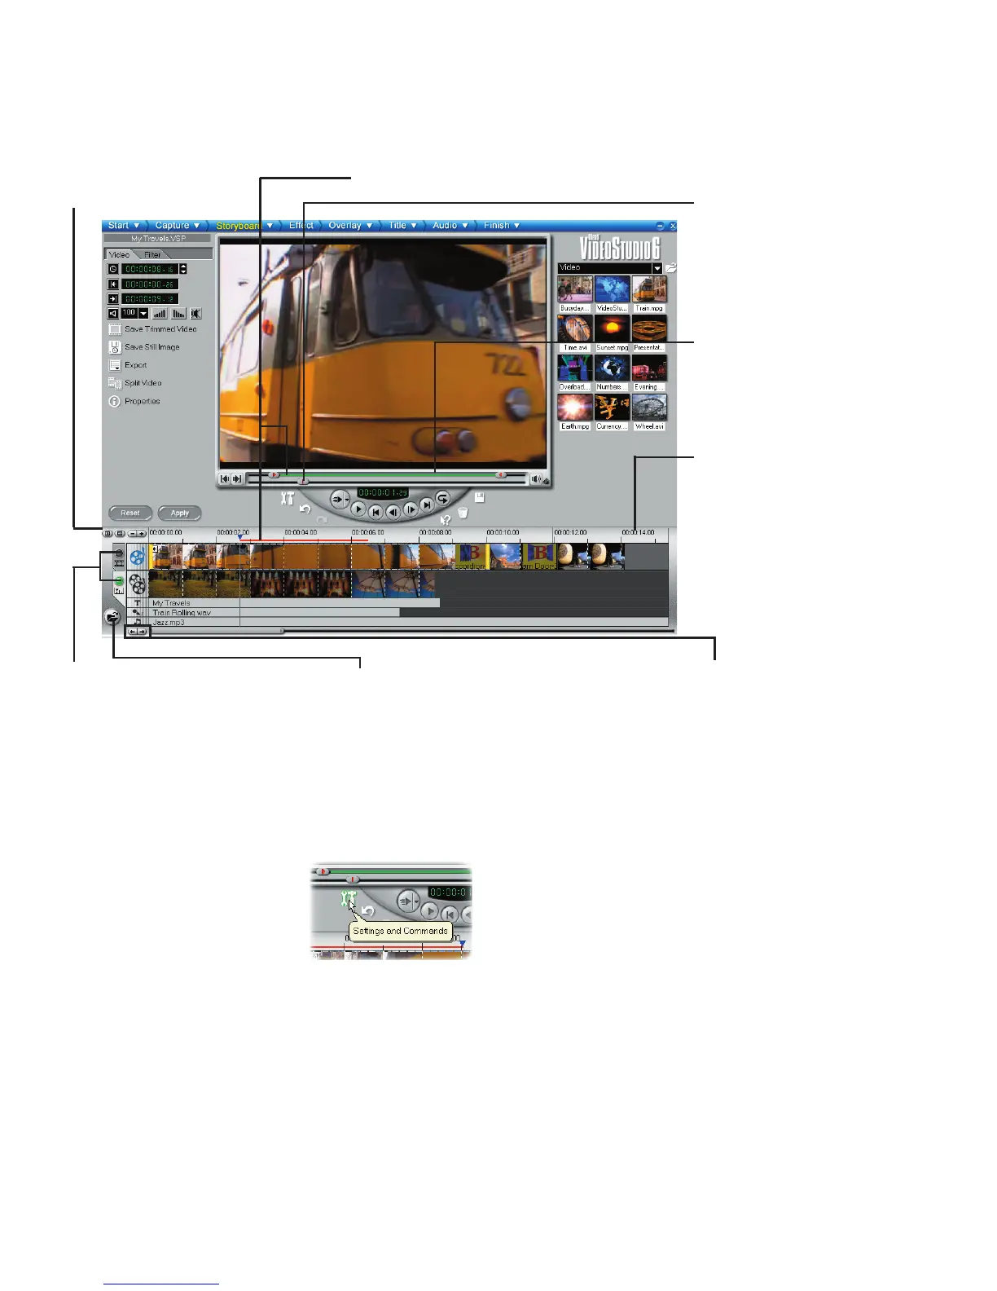Click the Split Video icon
The width and height of the screenshot is (997, 1291).
(x=115, y=383)
